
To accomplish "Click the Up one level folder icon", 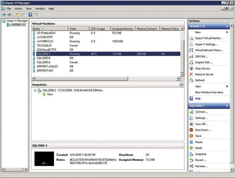I will click(x=17, y=15).
